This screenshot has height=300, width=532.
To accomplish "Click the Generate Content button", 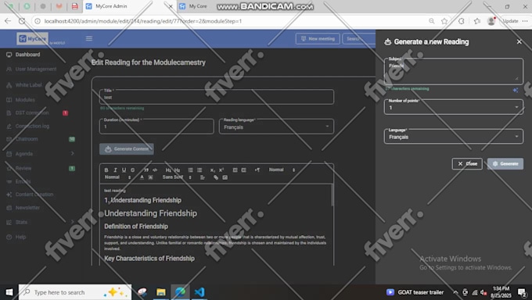I will pos(127,148).
